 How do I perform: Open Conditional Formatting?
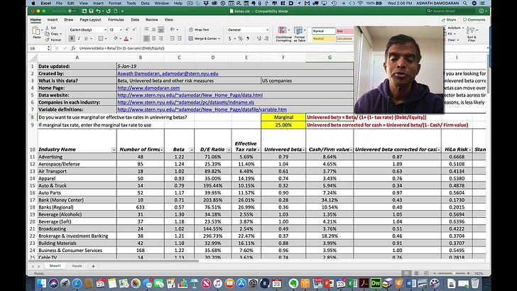coord(283,34)
